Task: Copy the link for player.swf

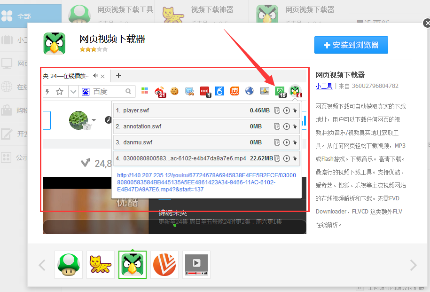Action: pyautogui.click(x=278, y=110)
